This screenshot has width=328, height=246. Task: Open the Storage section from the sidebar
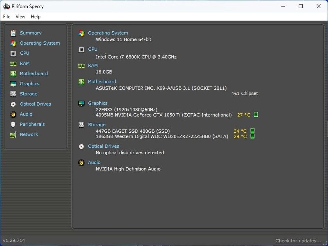(28, 94)
